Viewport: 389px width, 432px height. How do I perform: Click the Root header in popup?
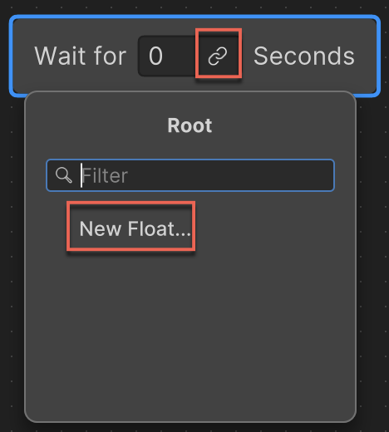tap(190, 125)
